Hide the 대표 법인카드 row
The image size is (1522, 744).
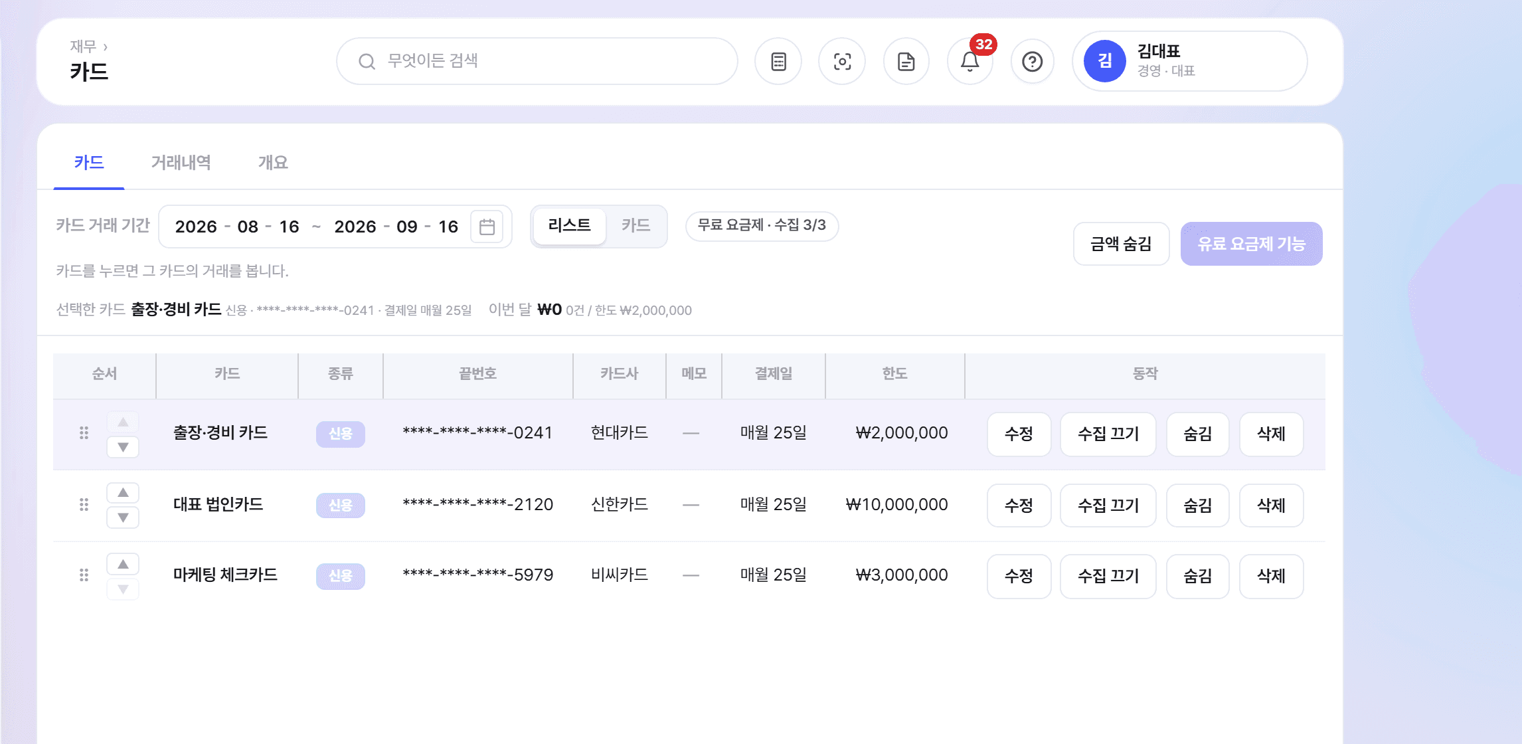coord(1198,506)
